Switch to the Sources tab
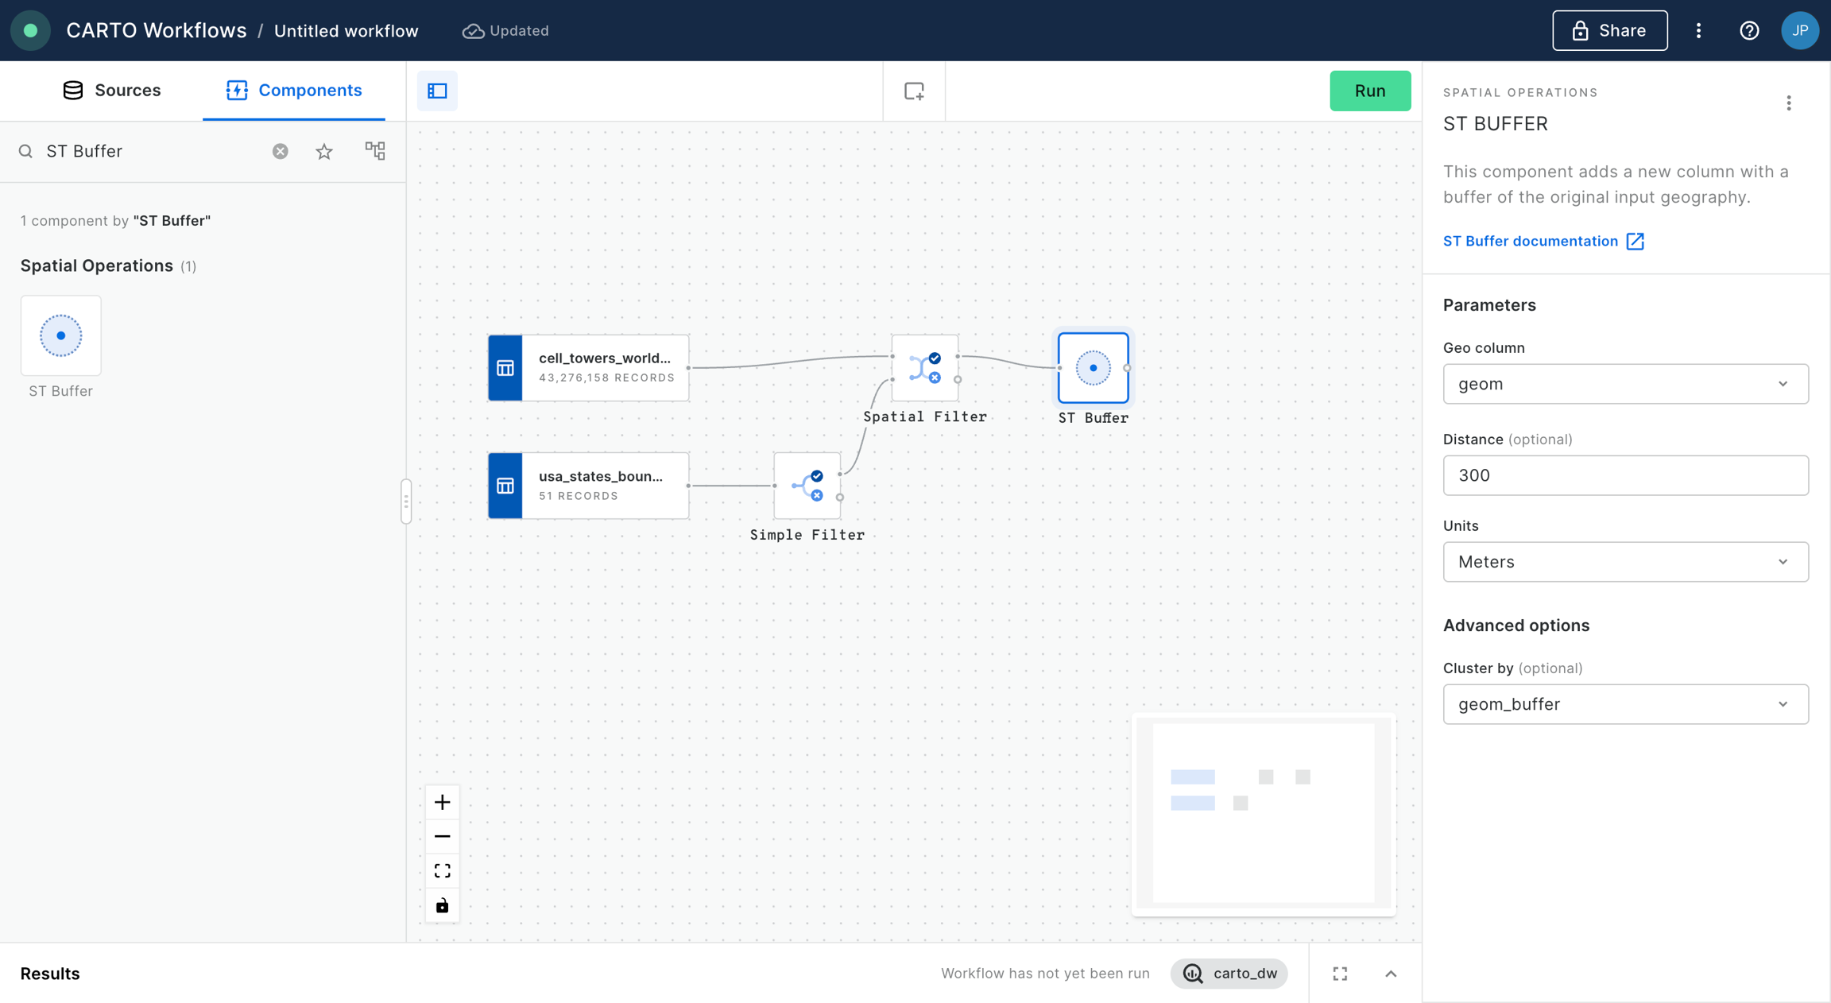 pos(112,90)
